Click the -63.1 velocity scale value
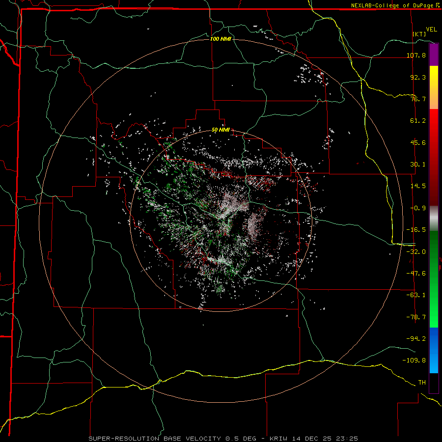 [416, 295]
